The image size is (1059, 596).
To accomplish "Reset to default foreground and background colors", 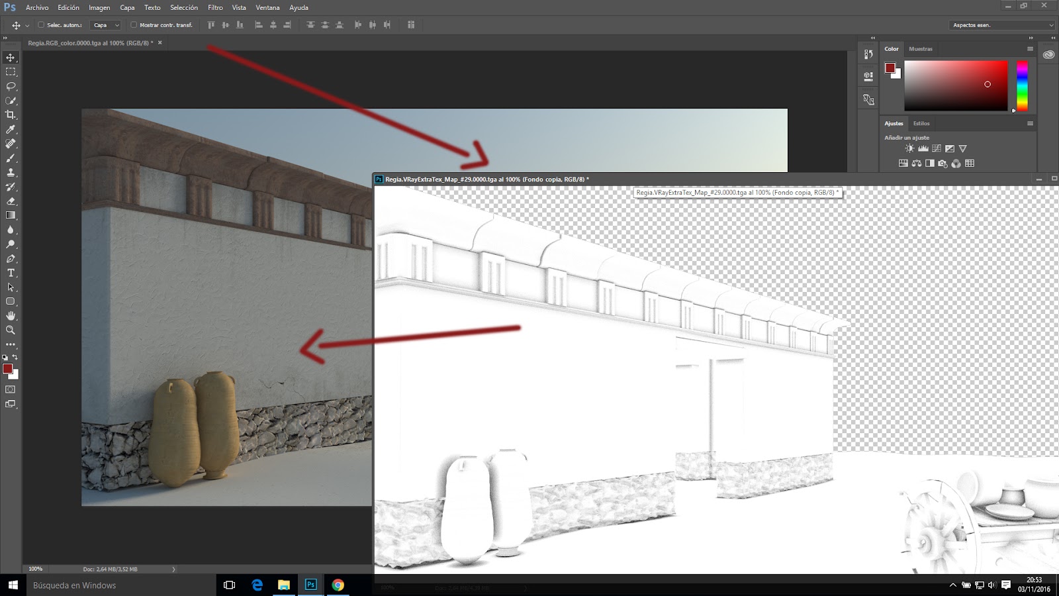I will (5, 358).
